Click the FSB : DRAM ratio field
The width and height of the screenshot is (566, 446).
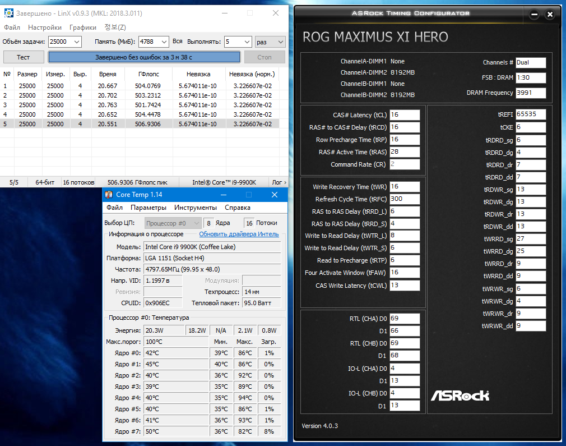(x=531, y=77)
